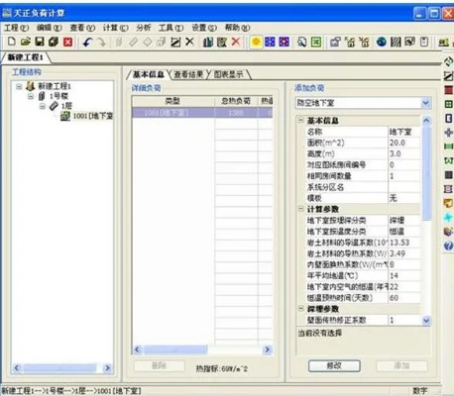Viewport: 454px width, 396px height.
Task: Click the Save floppy disk icon
Action: [x=40, y=42]
